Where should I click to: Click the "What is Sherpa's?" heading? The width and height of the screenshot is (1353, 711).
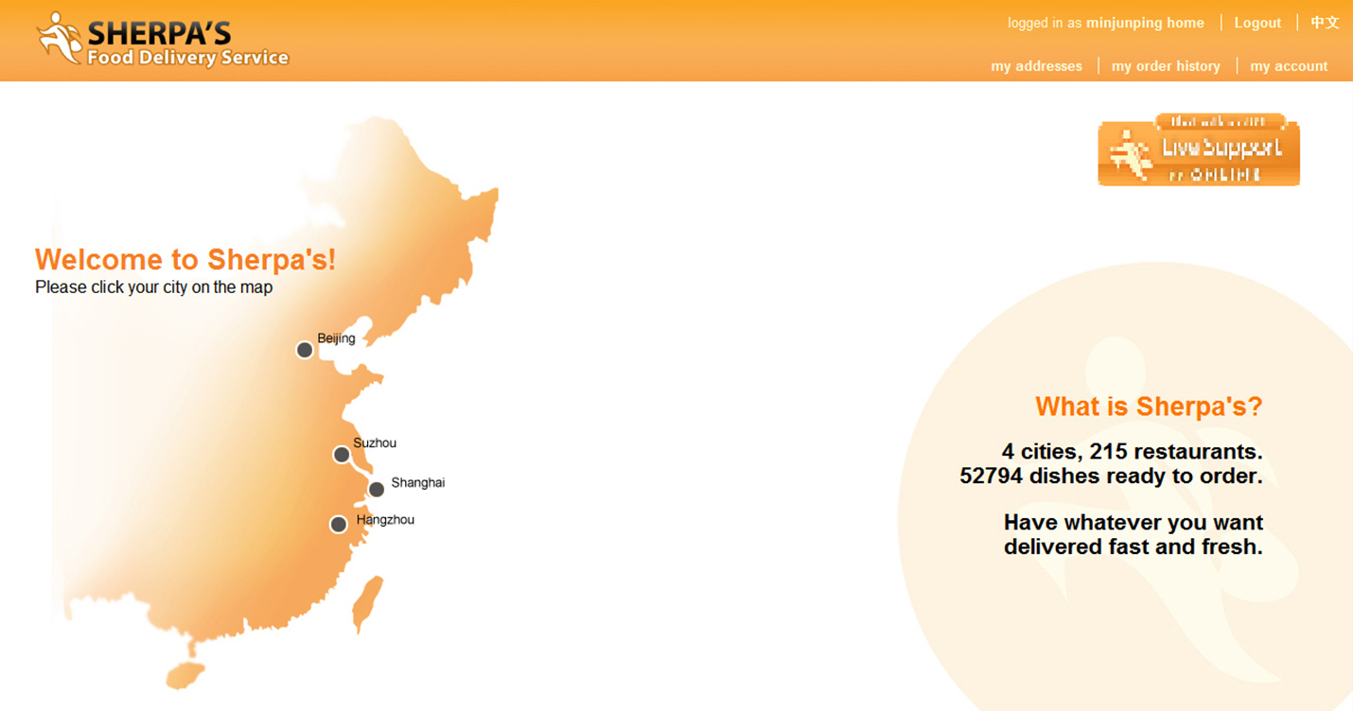(1149, 407)
